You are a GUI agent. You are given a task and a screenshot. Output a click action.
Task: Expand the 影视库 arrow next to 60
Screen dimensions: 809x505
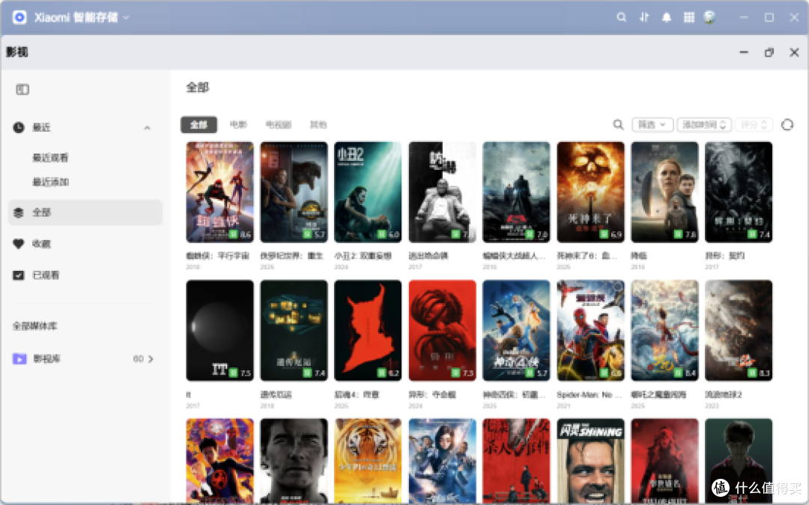coord(151,358)
